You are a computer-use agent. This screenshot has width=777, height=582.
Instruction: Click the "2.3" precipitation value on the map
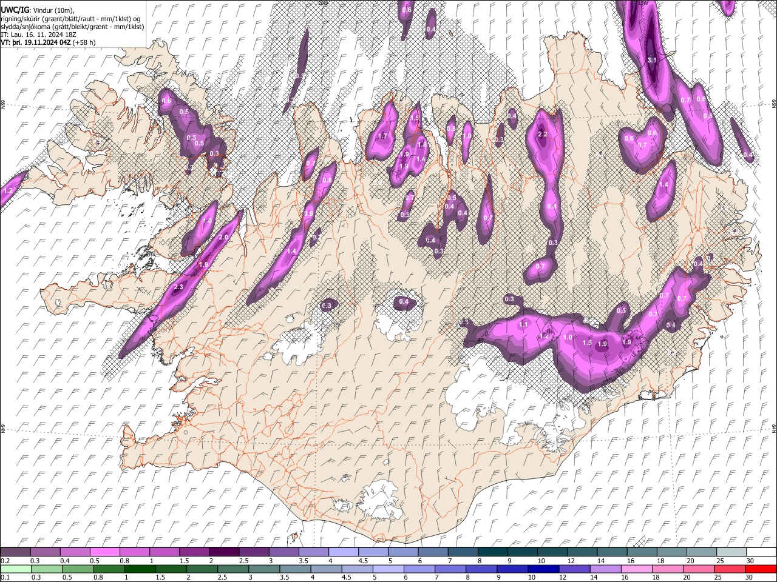pyautogui.click(x=178, y=287)
